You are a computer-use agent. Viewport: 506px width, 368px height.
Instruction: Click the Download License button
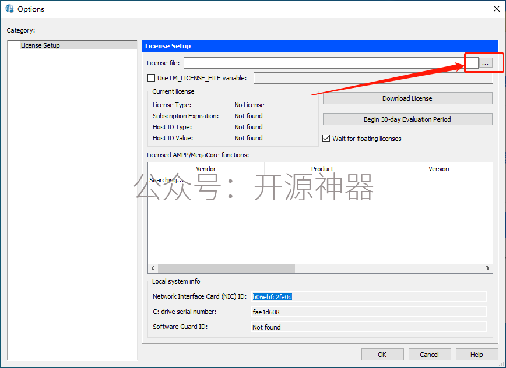coord(407,98)
